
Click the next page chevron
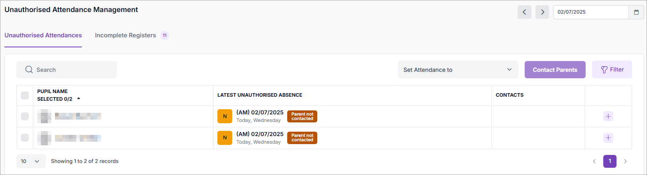coord(625,161)
